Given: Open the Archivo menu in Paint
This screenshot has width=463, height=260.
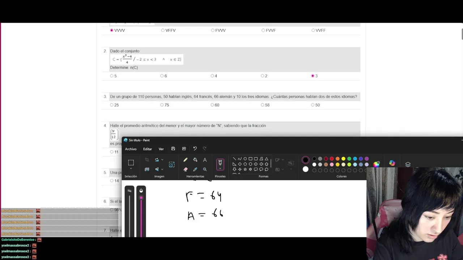Looking at the screenshot, I should click(131, 149).
